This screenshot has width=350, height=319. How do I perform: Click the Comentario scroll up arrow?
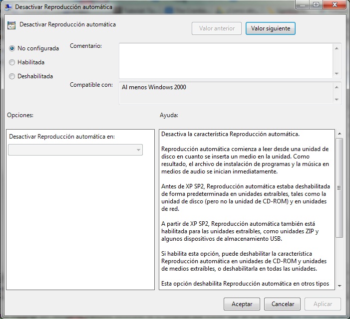(x=337, y=48)
